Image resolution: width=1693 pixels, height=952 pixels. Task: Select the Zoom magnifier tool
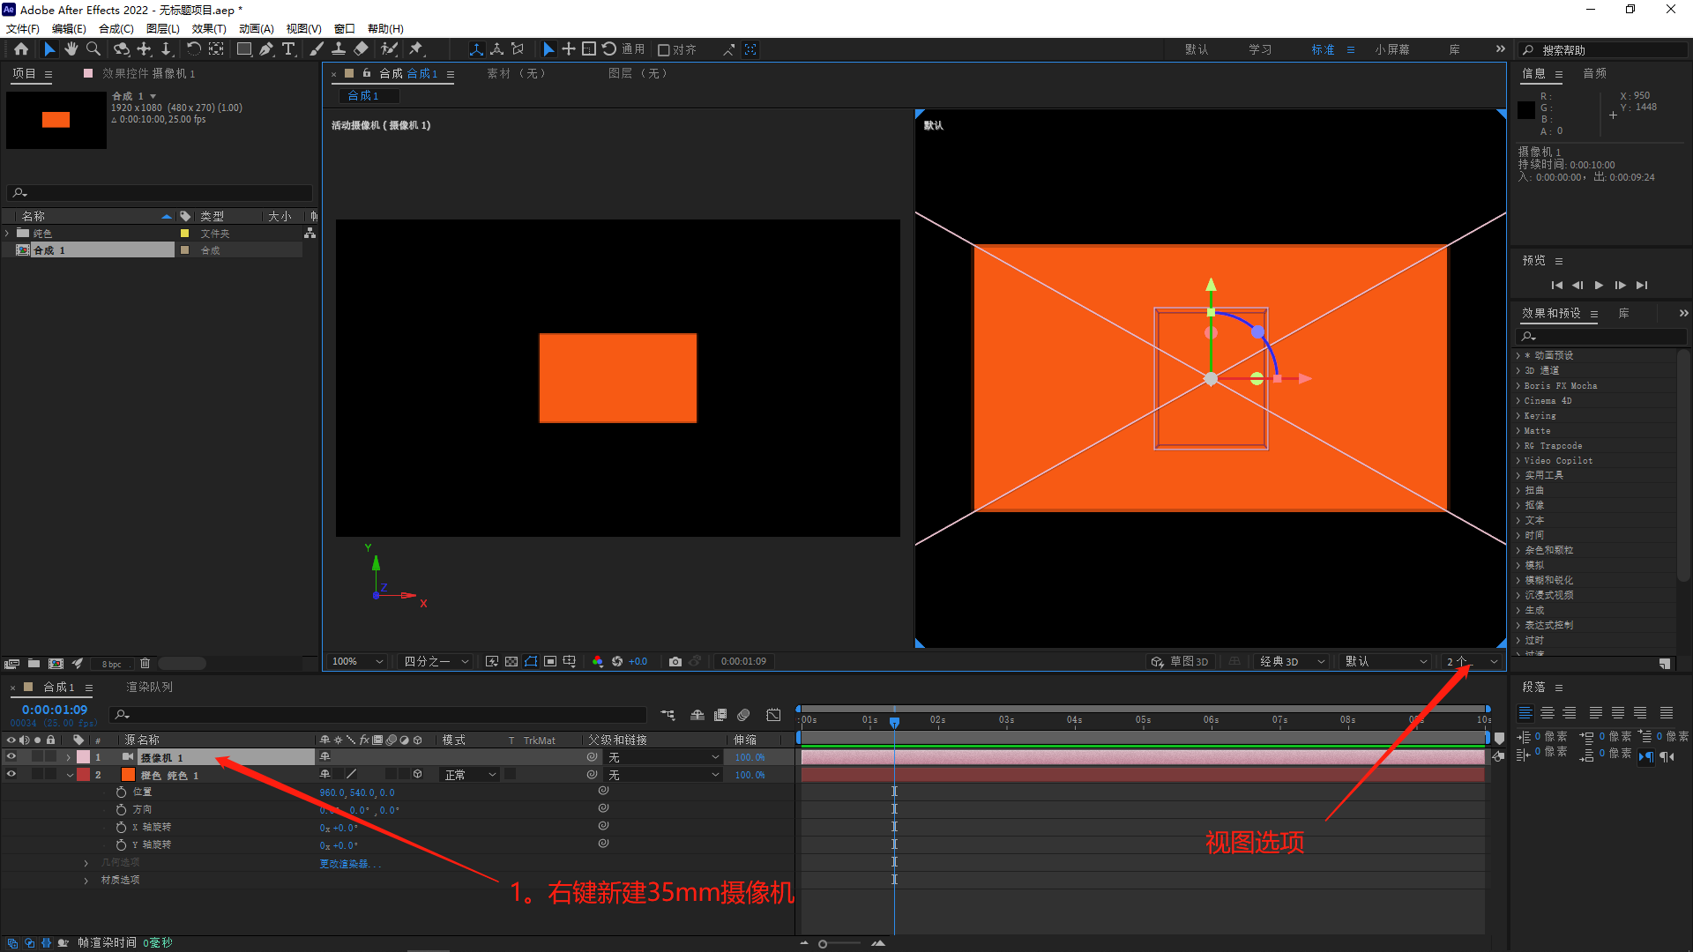pos(93,49)
